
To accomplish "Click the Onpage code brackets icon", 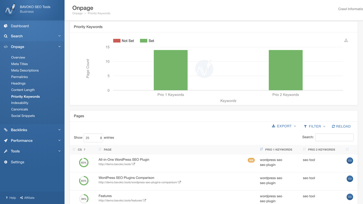I will point(5,47).
